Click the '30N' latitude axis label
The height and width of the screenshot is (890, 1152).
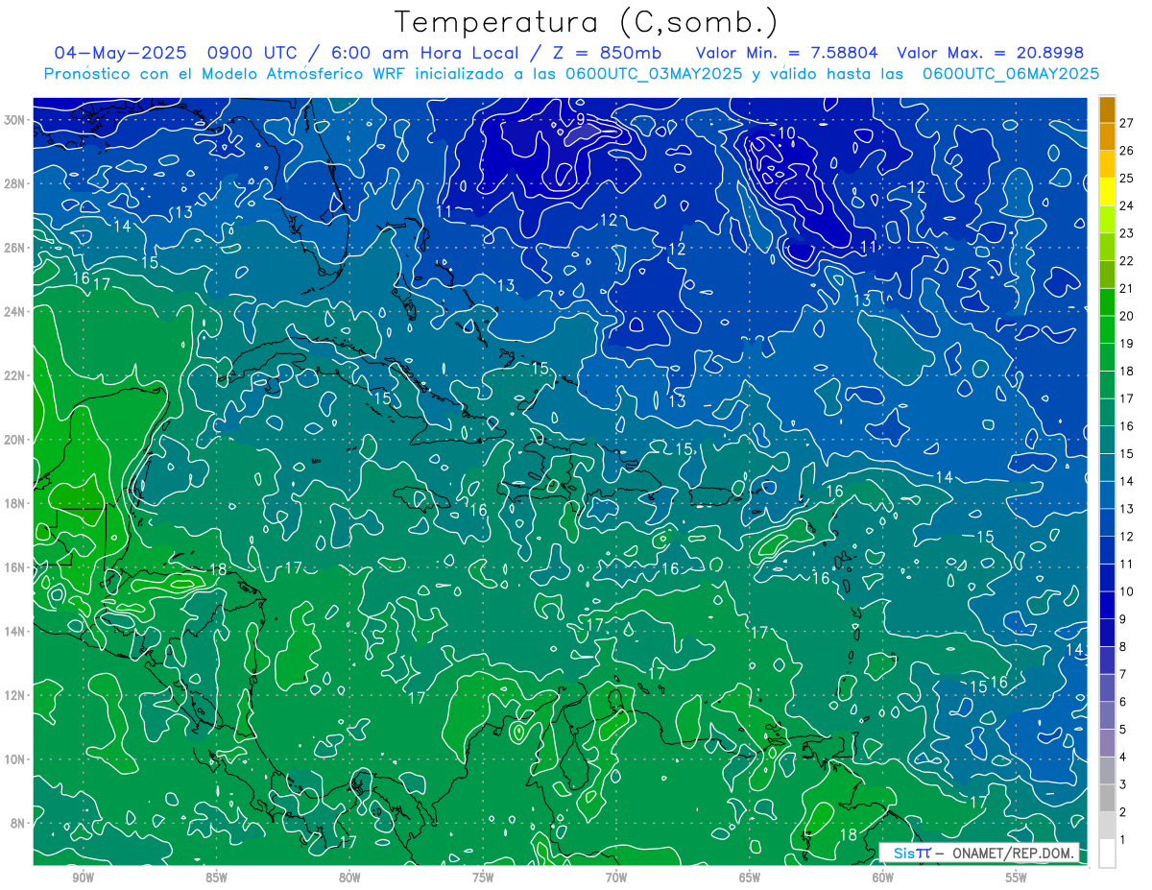(16, 119)
